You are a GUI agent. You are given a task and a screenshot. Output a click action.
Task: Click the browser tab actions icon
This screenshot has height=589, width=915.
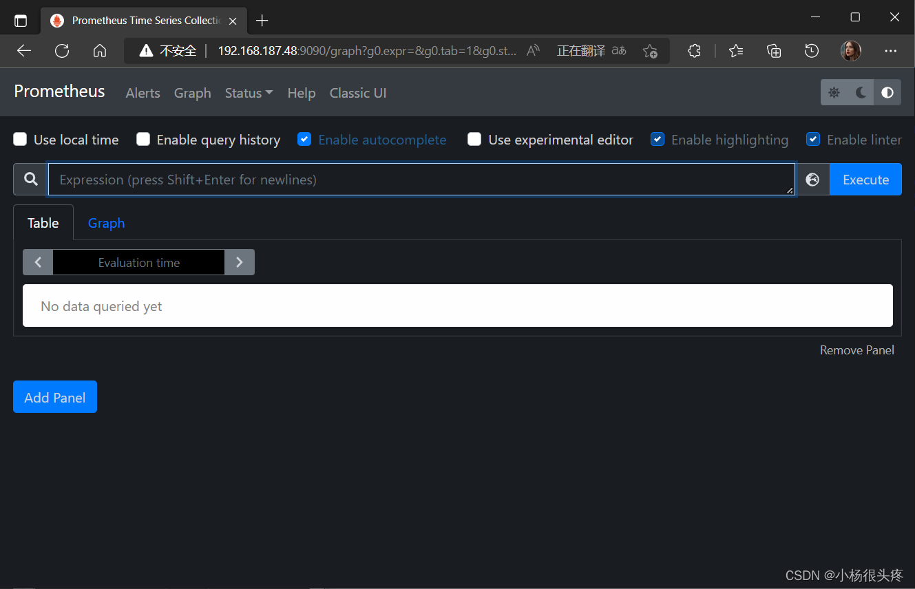coord(21,21)
